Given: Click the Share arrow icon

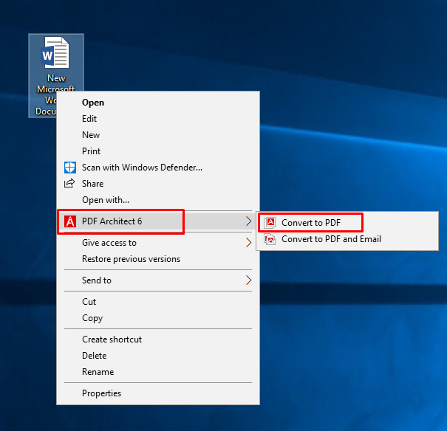Looking at the screenshot, I should 69,183.
